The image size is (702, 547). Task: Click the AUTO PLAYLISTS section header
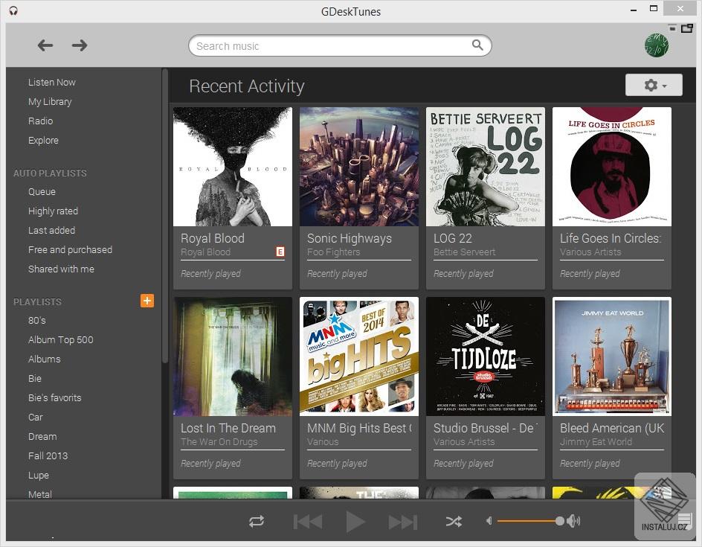pos(50,173)
